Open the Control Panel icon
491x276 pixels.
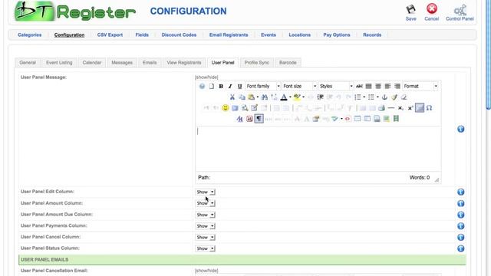[460, 12]
